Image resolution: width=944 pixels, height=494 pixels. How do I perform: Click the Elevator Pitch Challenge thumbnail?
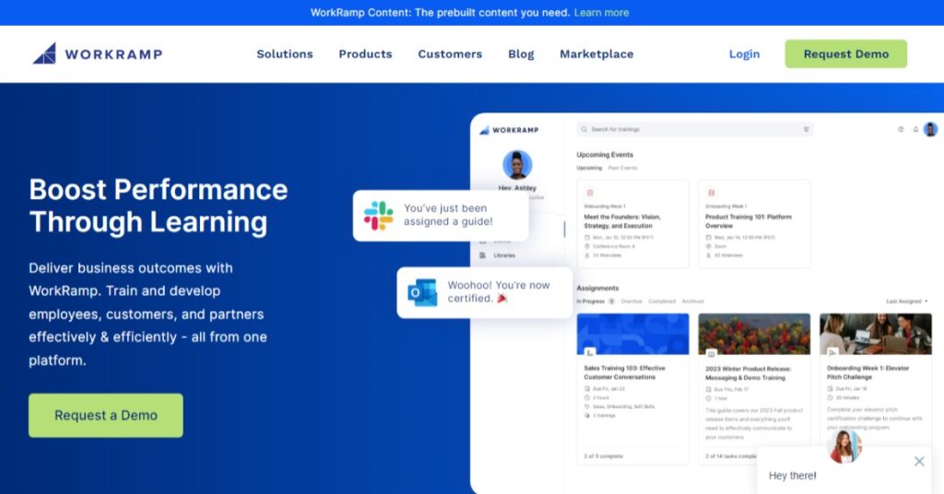coord(876,334)
